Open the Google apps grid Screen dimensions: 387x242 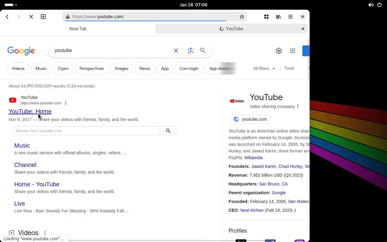click(x=292, y=51)
